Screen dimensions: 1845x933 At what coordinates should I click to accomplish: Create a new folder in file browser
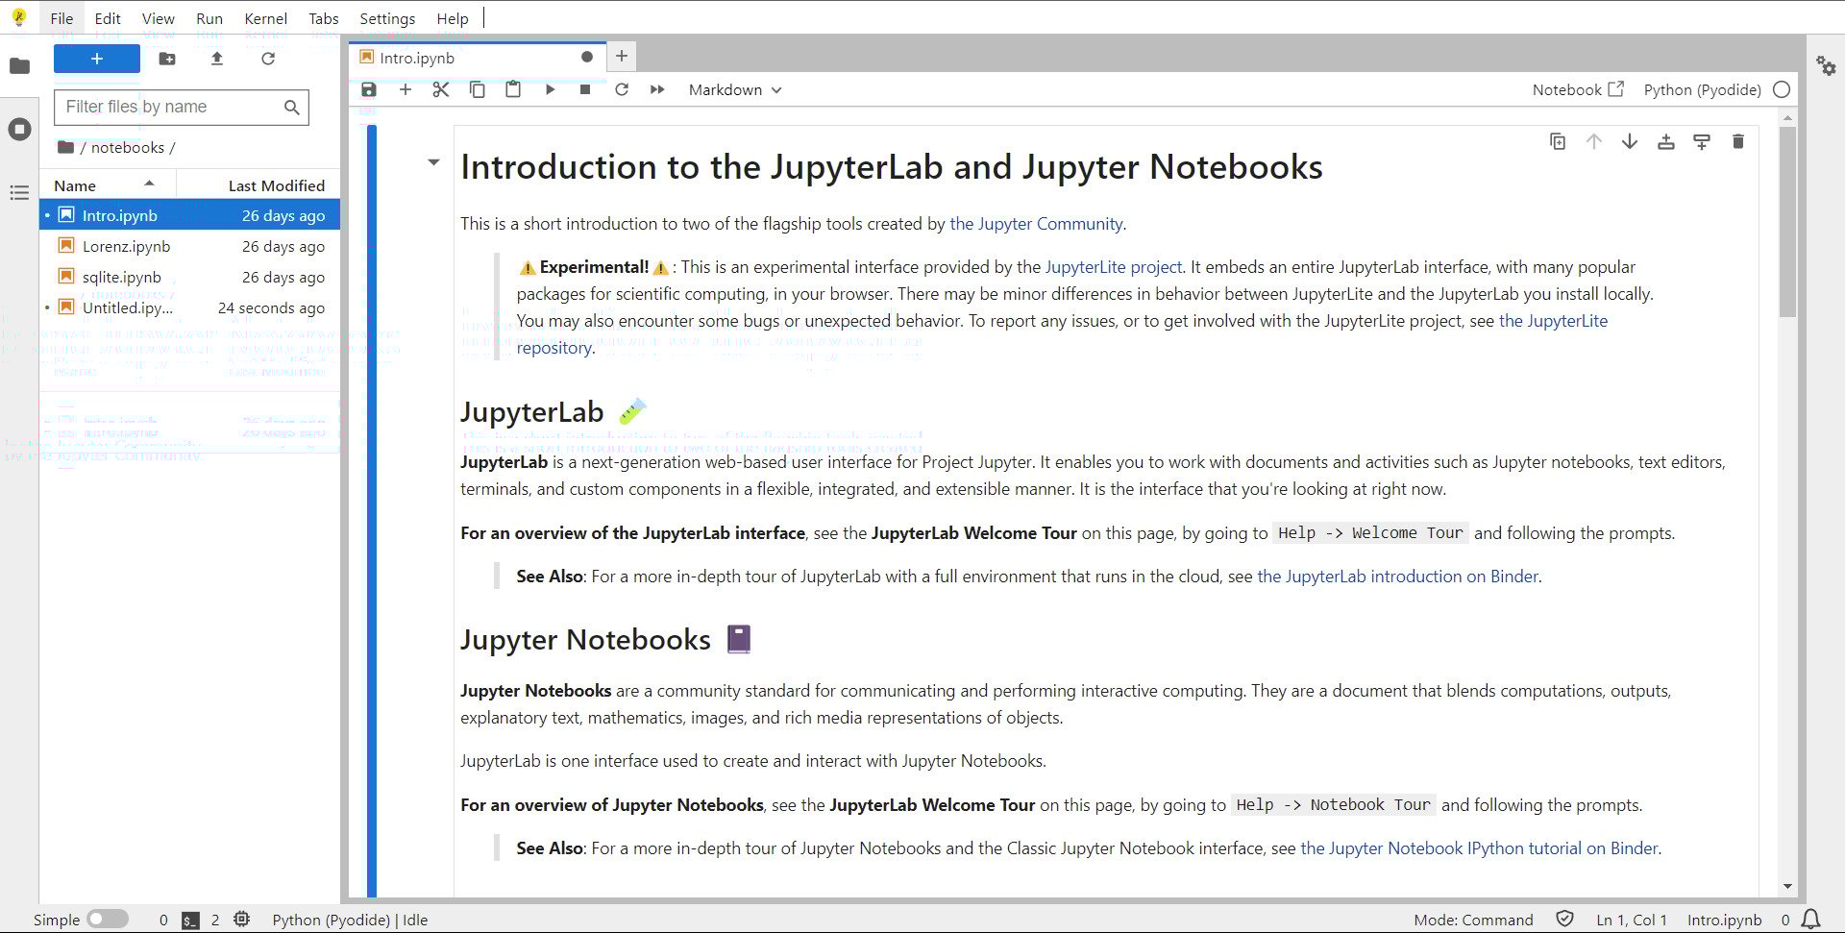[167, 59]
